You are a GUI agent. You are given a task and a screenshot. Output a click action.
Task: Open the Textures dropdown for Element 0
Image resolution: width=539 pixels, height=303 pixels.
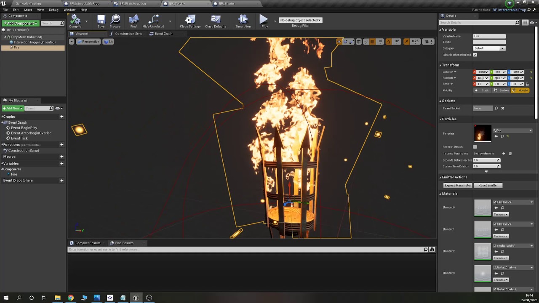(x=501, y=215)
